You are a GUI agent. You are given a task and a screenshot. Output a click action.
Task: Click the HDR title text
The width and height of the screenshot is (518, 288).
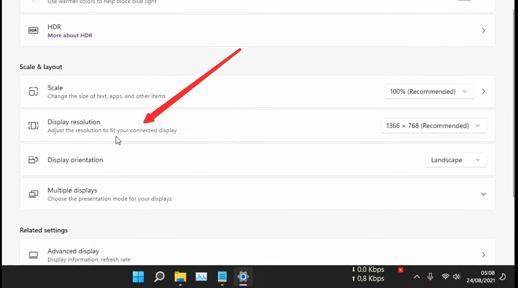(x=54, y=27)
